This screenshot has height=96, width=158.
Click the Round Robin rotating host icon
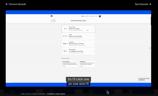tap(65, 51)
